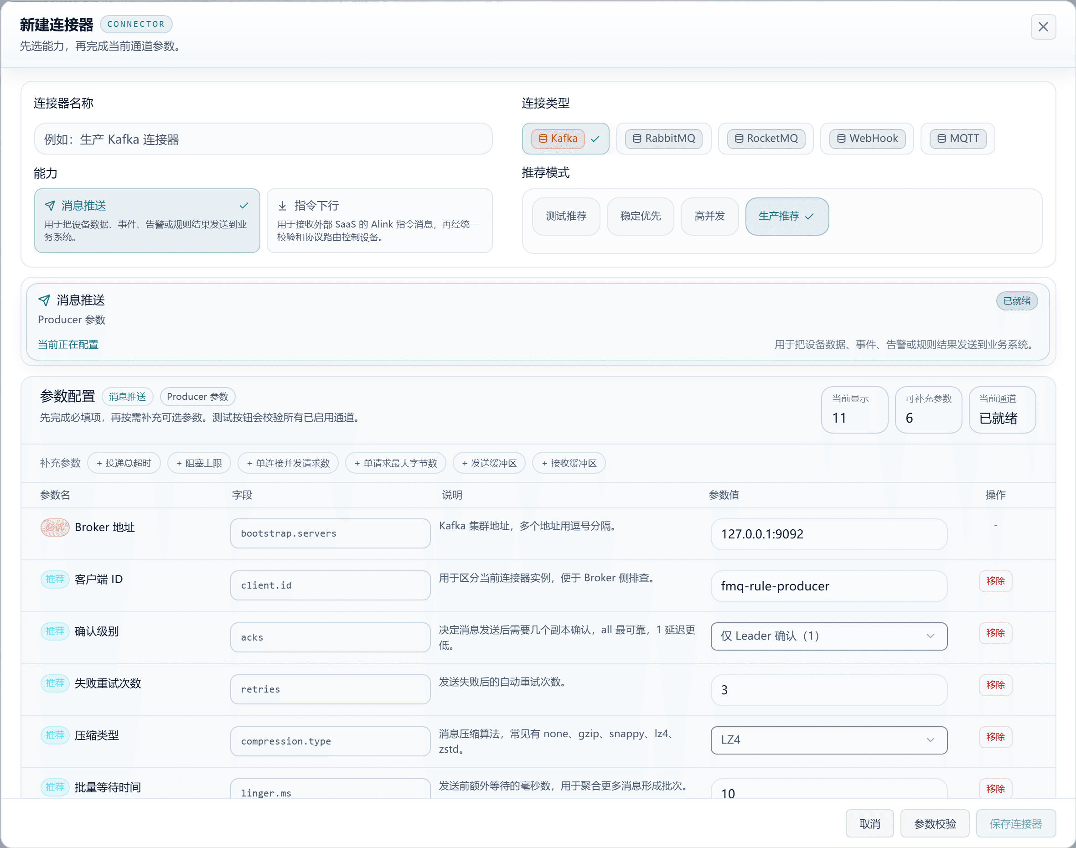Viewport: 1076px width, 848px height.
Task: Remove the 失败重试次数 parameter row
Action: (995, 685)
